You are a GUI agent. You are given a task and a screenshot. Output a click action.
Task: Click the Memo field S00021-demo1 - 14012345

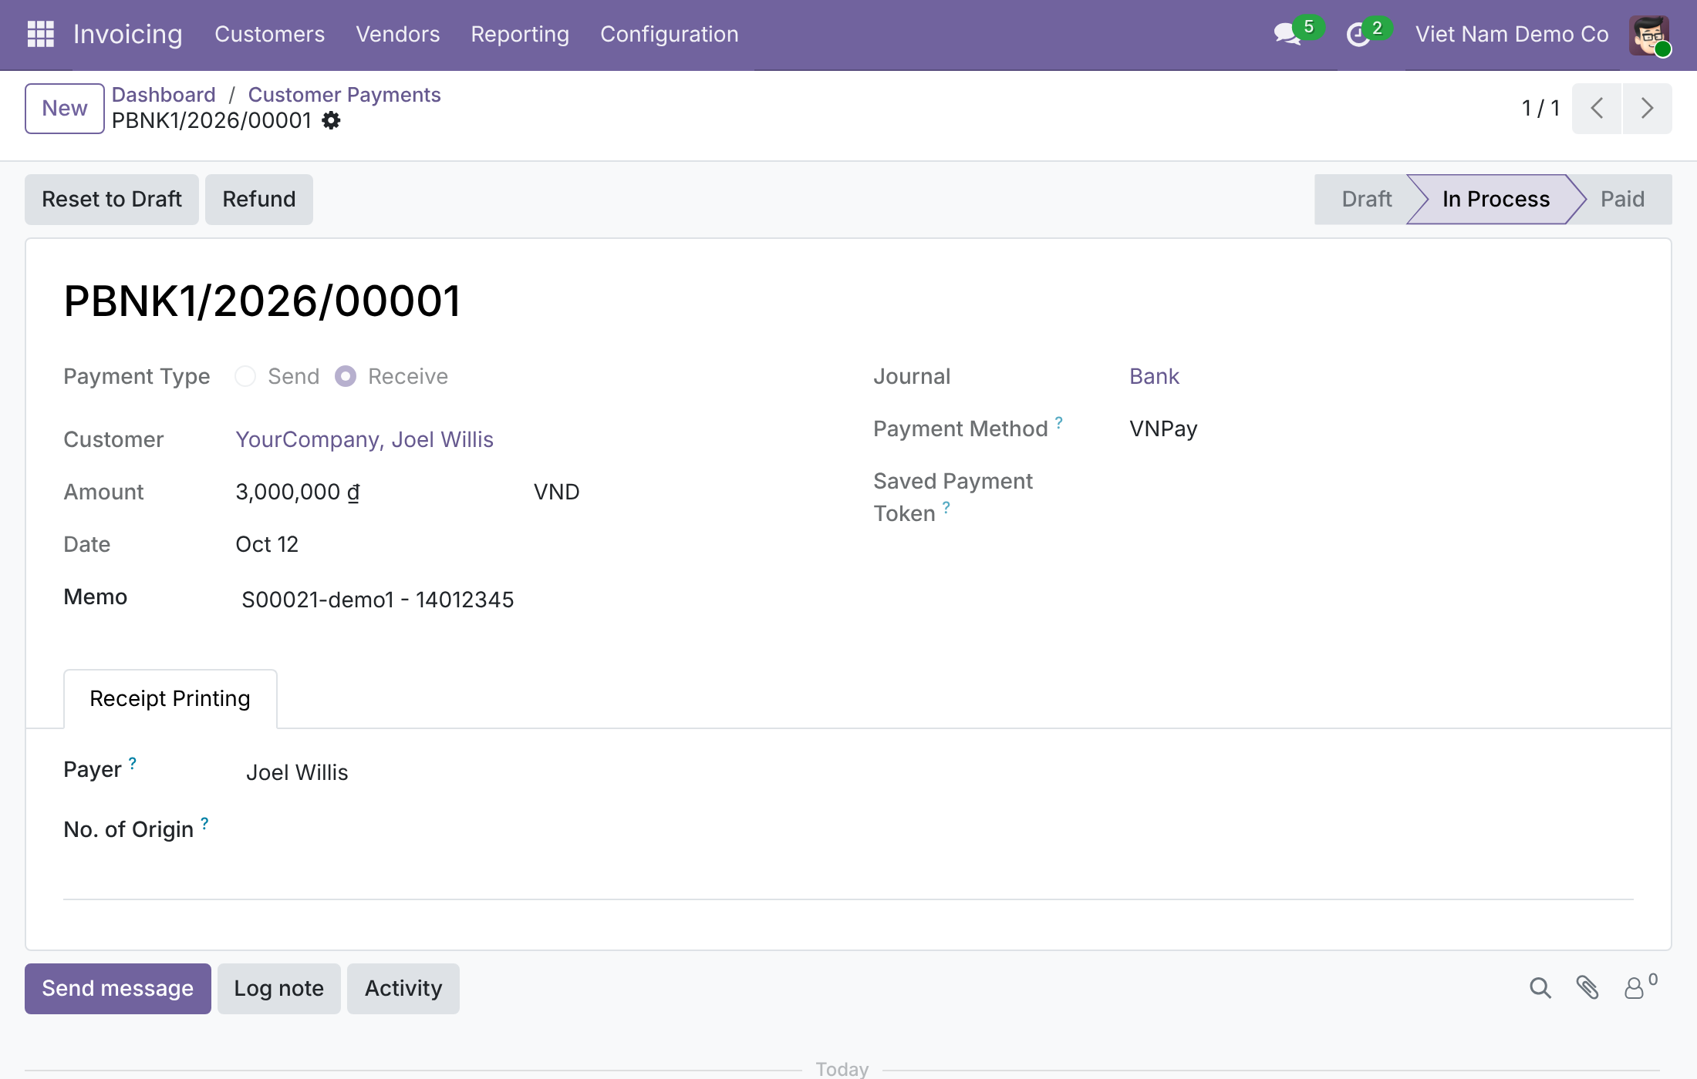point(378,600)
